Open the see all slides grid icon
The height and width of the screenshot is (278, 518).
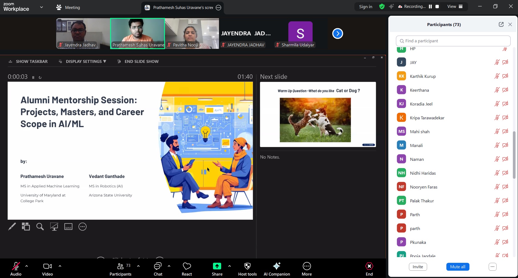pyautogui.click(x=26, y=226)
